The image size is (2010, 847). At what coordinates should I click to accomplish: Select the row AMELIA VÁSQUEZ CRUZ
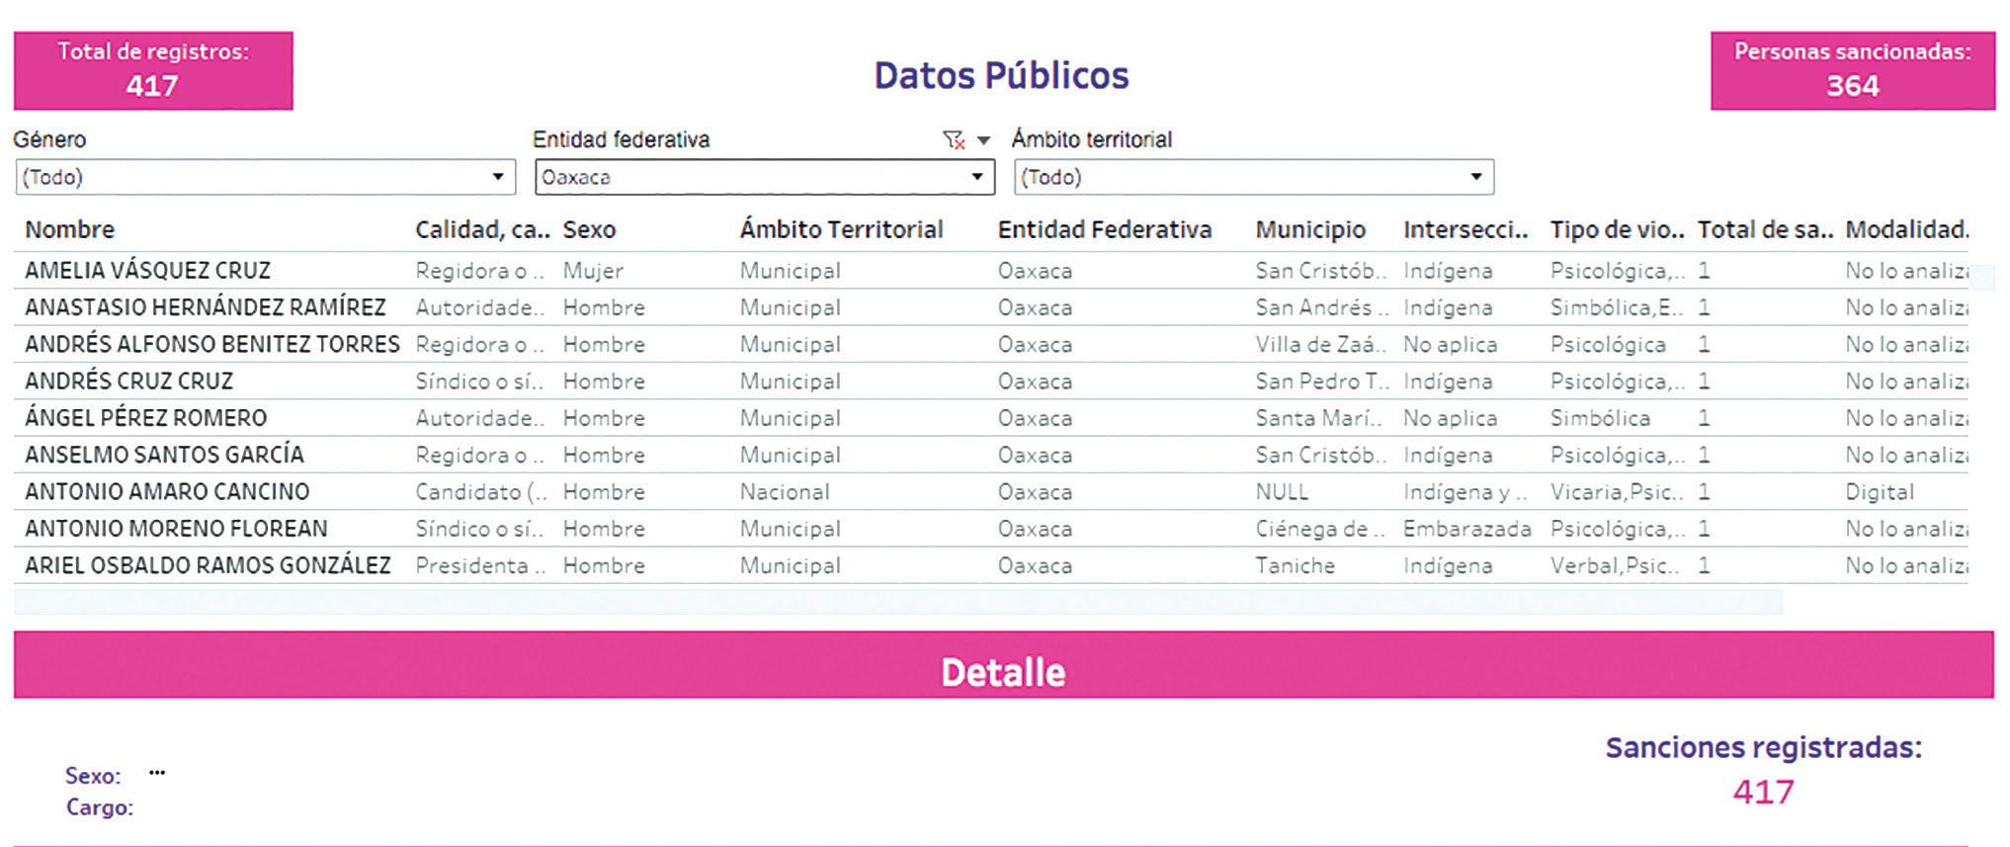[991, 270]
